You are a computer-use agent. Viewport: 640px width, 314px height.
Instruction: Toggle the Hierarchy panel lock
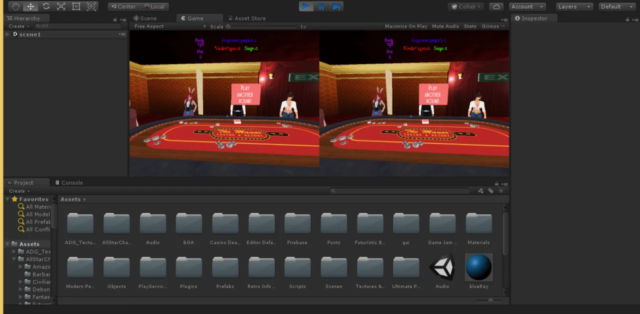coord(115,19)
